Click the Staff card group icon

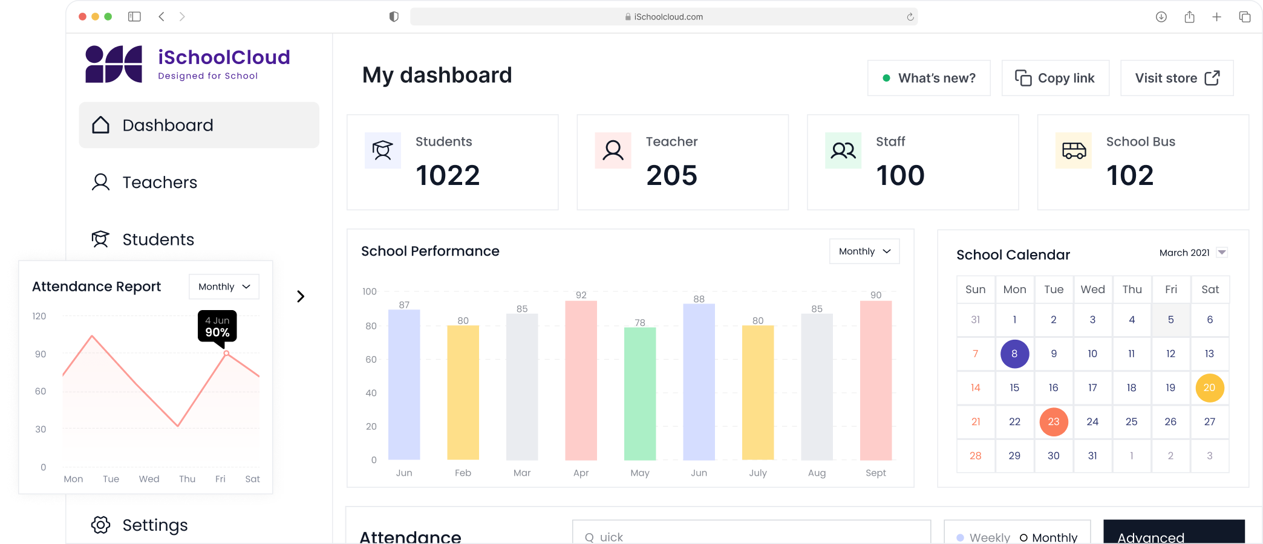tap(843, 151)
